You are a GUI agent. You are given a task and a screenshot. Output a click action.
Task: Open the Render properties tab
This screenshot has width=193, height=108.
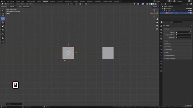(x=161, y=30)
